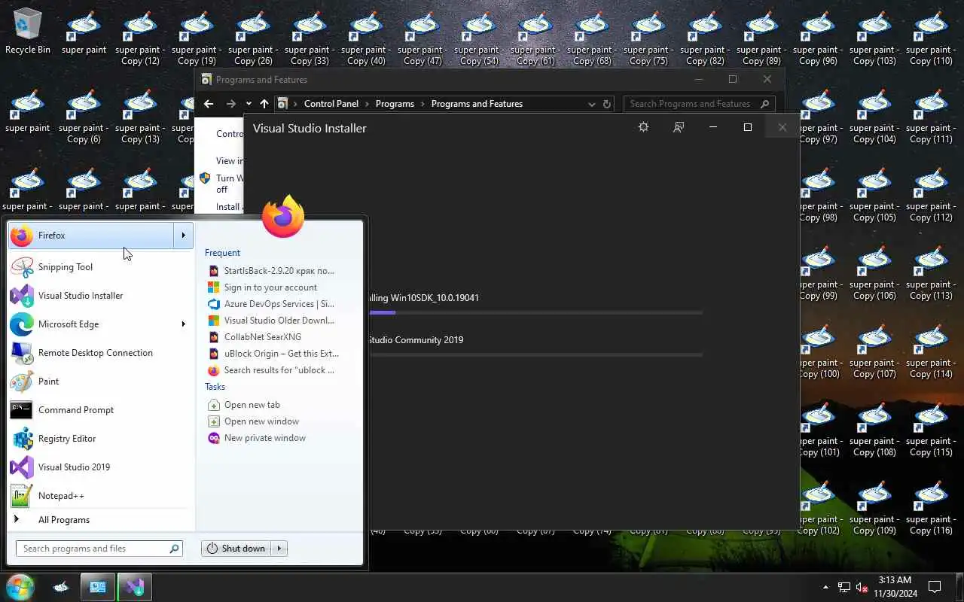Click the muted volume icon in tray
The width and height of the screenshot is (964, 602).
(x=862, y=587)
